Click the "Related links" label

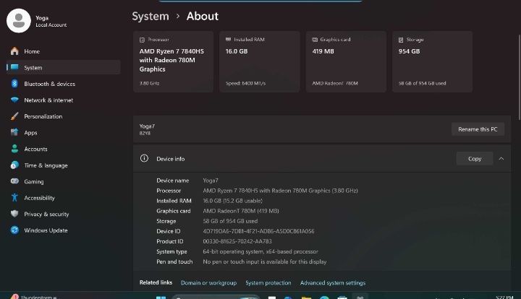click(156, 282)
